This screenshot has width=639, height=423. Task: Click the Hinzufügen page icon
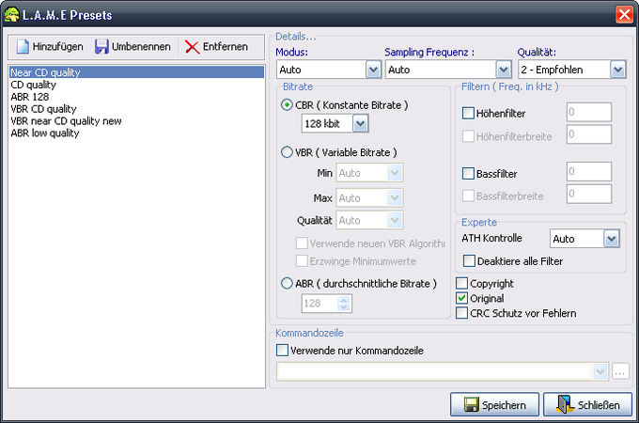click(x=23, y=46)
